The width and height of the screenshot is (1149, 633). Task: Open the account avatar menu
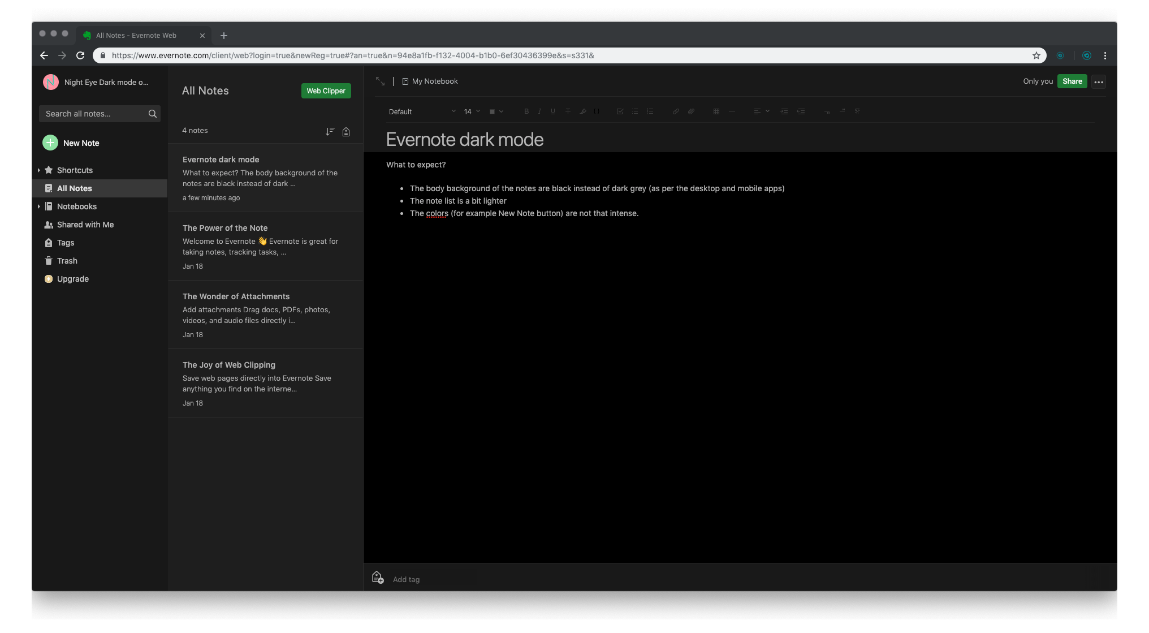tap(50, 82)
